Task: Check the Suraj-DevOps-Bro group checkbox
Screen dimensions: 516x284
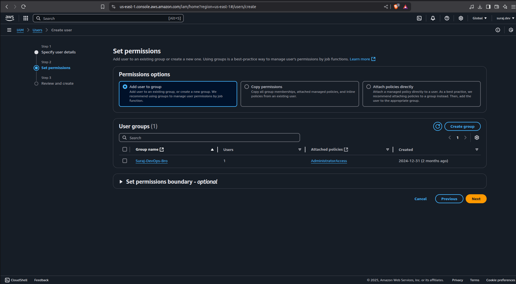Action: pyautogui.click(x=125, y=161)
